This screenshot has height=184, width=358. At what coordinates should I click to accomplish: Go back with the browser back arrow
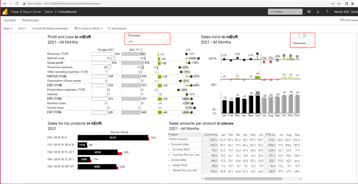point(5,4)
